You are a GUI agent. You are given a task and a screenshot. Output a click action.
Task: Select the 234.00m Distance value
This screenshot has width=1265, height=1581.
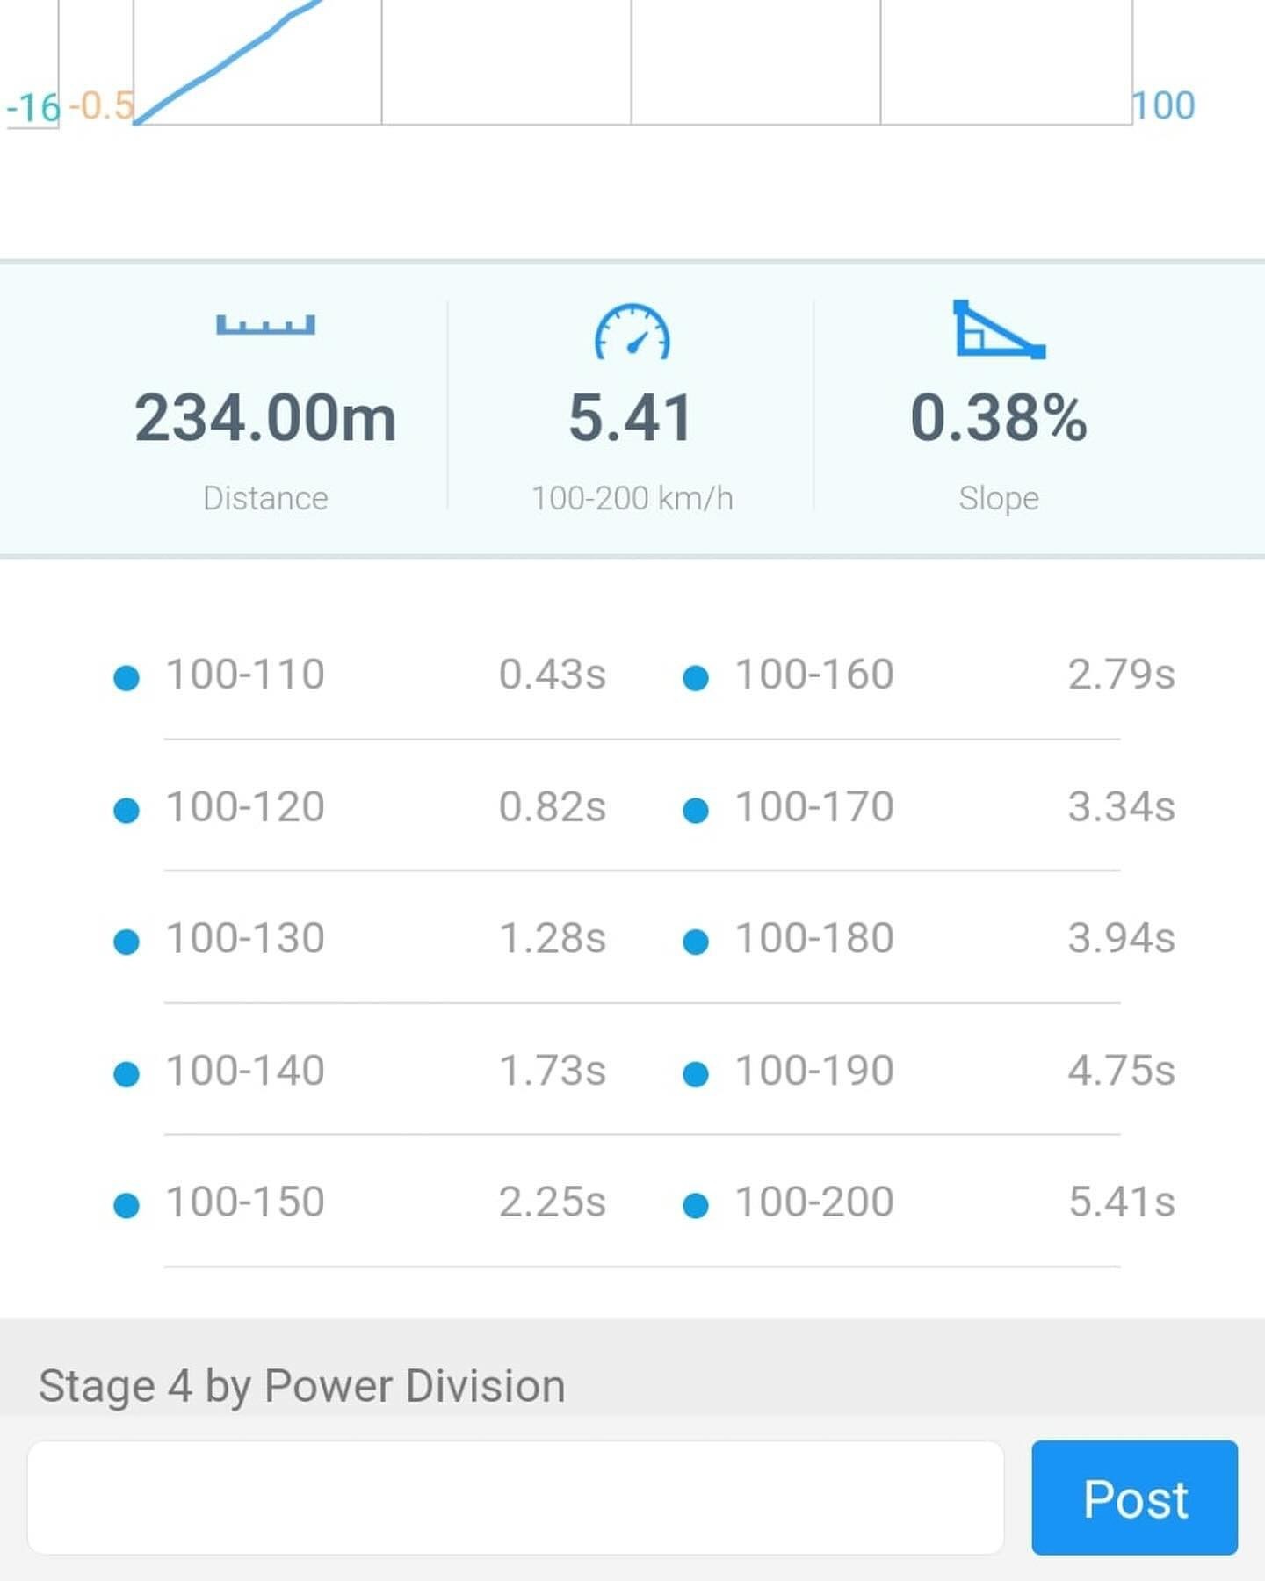tap(265, 418)
